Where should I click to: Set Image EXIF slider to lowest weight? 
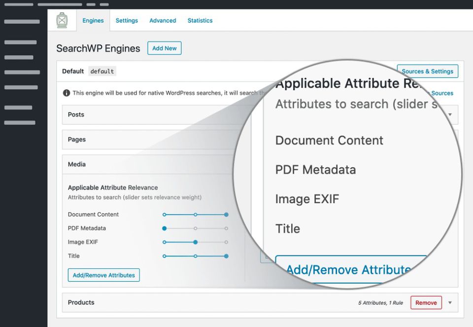[165, 242]
